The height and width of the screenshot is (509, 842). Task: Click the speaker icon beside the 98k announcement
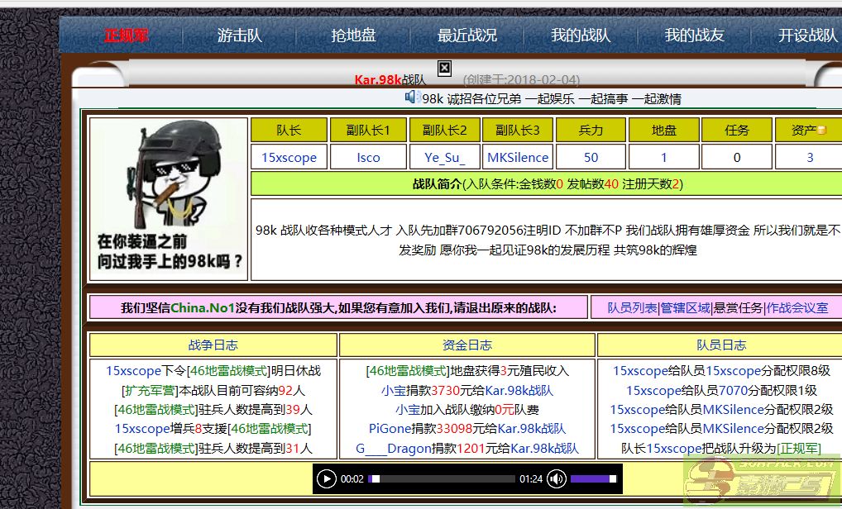pos(411,98)
